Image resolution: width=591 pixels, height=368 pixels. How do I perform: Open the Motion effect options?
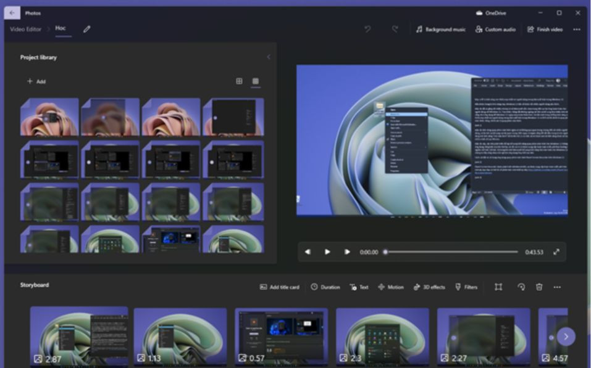[x=391, y=287]
